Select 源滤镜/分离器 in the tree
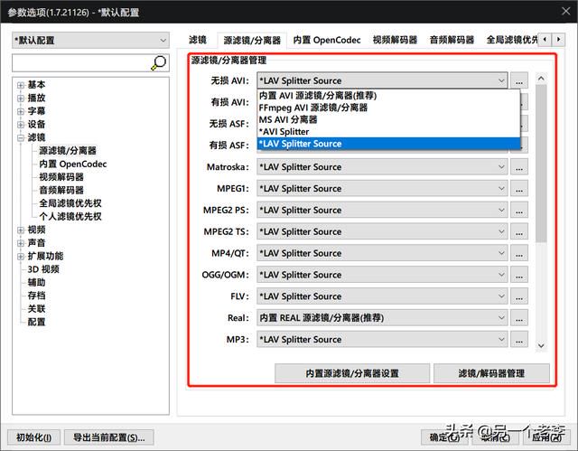 68,150
